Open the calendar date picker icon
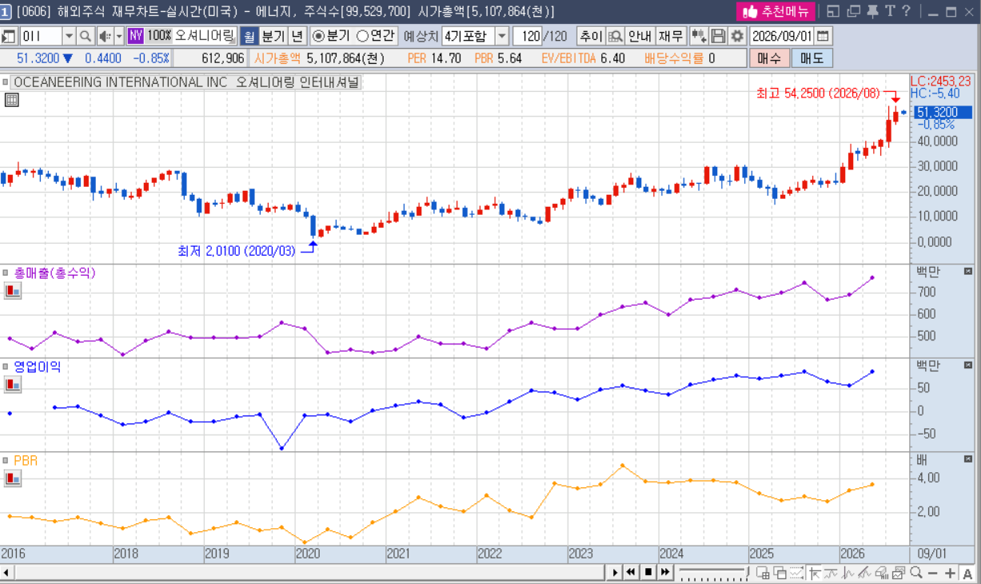Image resolution: width=981 pixels, height=584 pixels. point(823,36)
